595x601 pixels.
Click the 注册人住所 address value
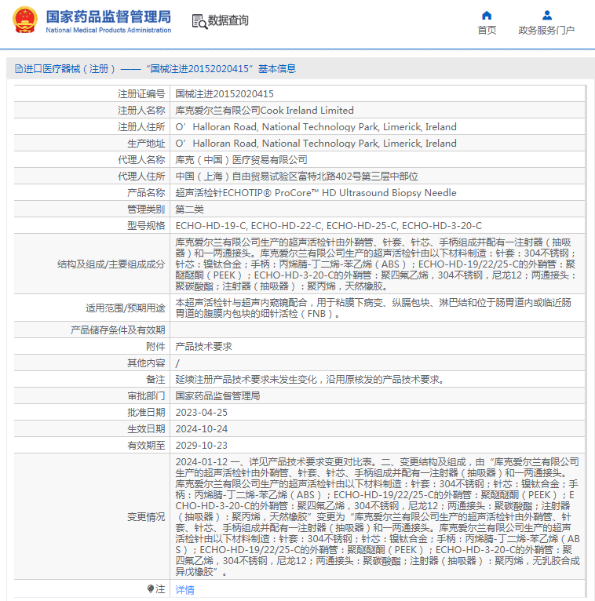[316, 127]
